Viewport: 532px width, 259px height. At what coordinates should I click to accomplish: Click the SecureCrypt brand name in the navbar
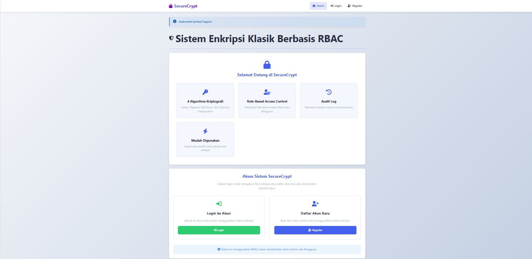pyautogui.click(x=186, y=6)
